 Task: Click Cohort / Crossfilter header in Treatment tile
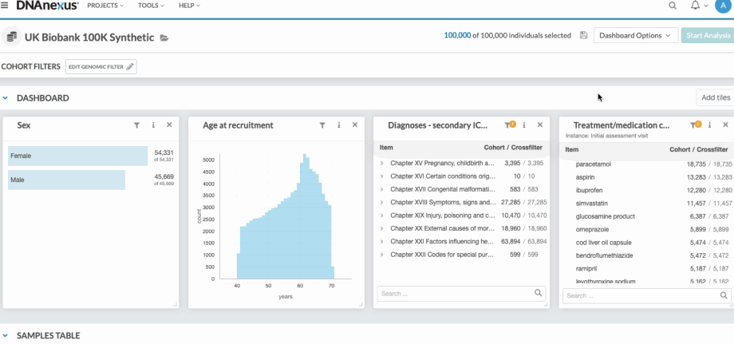[x=699, y=150]
